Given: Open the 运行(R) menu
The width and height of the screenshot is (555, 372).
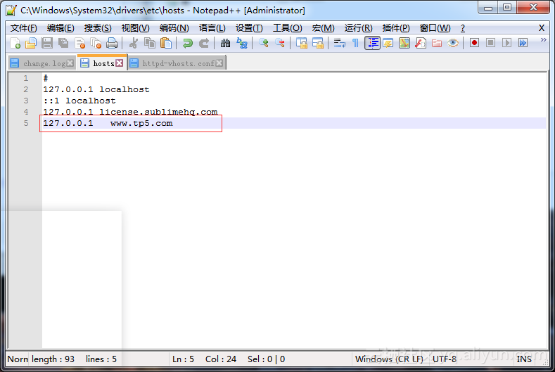Looking at the screenshot, I should tap(358, 28).
